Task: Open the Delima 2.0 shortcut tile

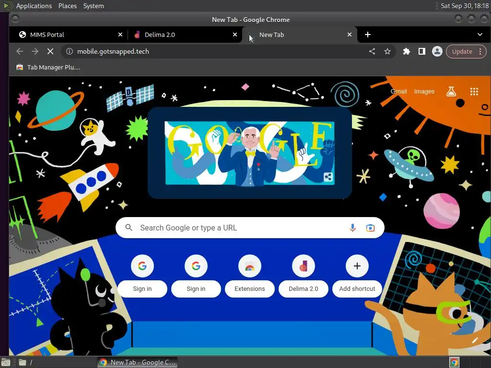Action: click(x=304, y=276)
